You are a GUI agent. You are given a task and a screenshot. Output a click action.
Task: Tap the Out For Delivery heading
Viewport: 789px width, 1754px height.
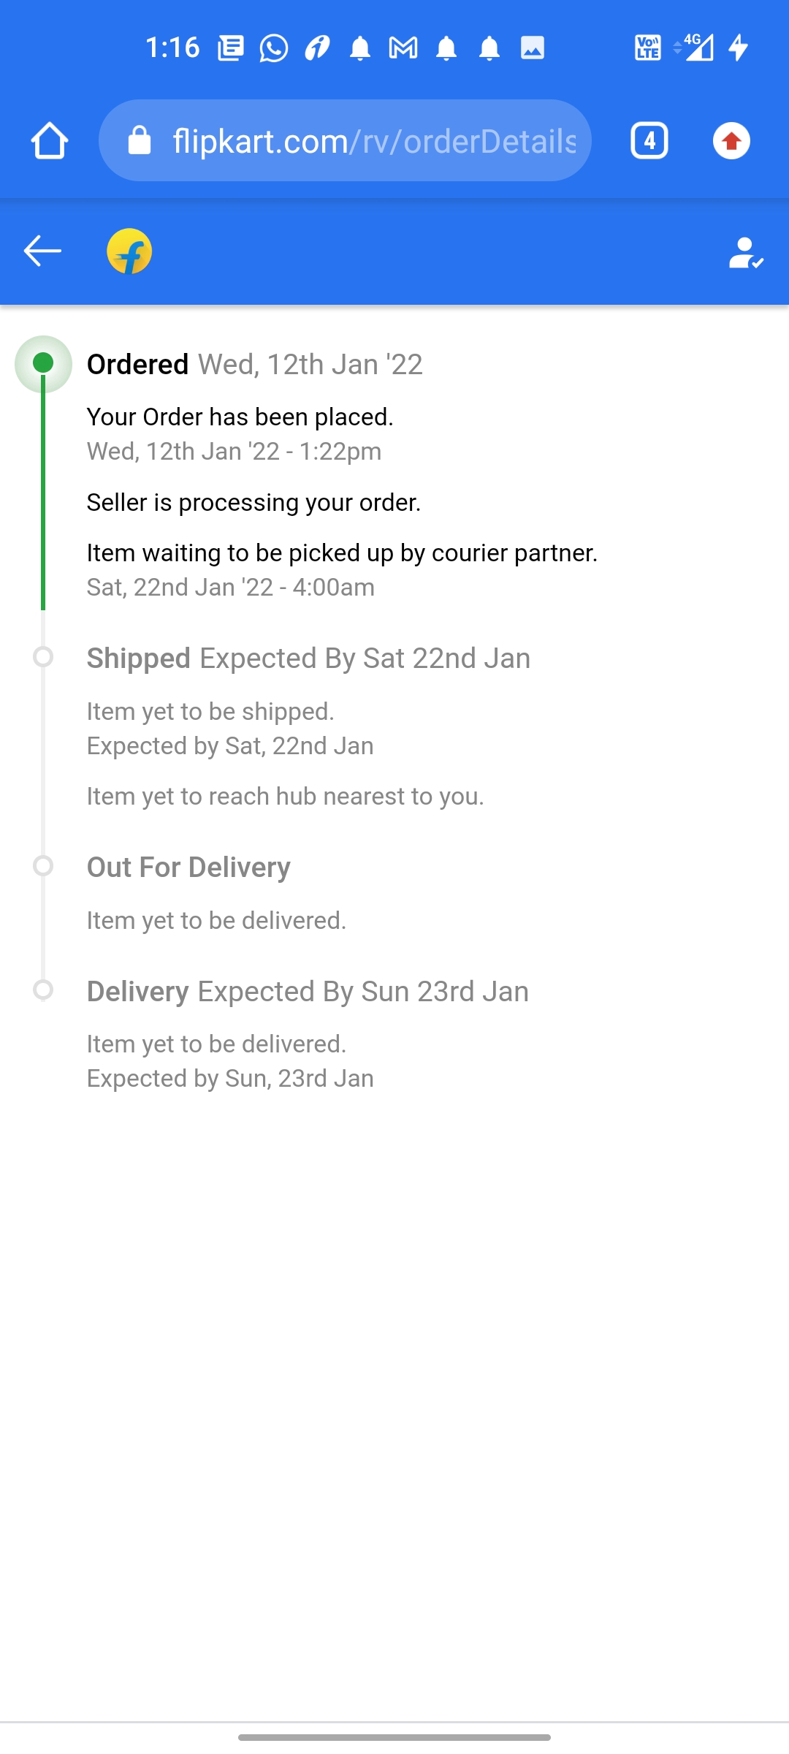coord(188,867)
